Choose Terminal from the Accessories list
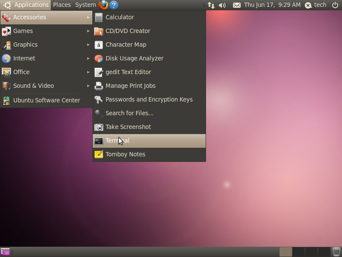 pos(149,141)
